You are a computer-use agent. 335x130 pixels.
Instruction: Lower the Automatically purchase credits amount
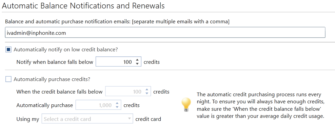(x=117, y=107)
